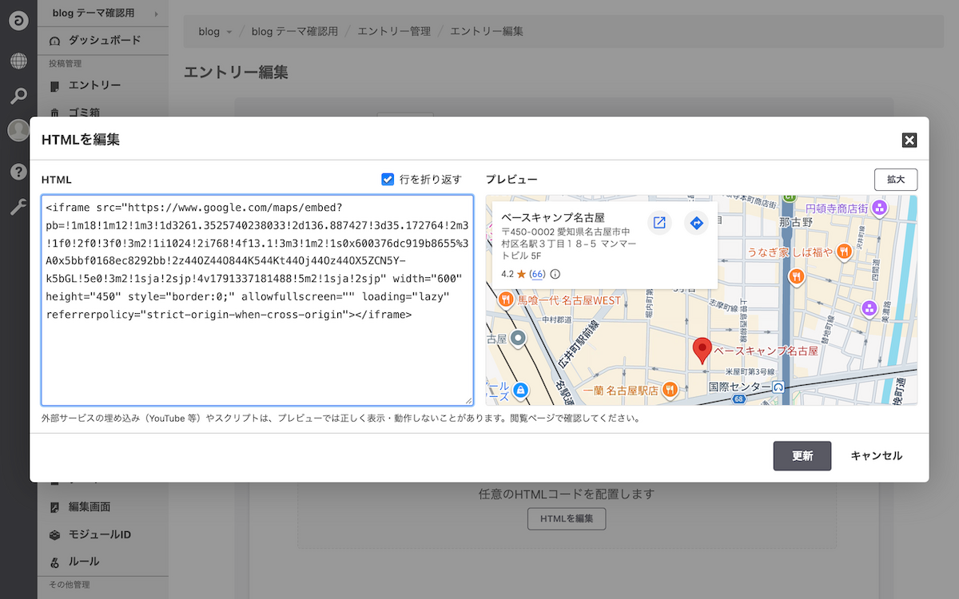Open ダッシュボード in the sidebar

(103, 40)
